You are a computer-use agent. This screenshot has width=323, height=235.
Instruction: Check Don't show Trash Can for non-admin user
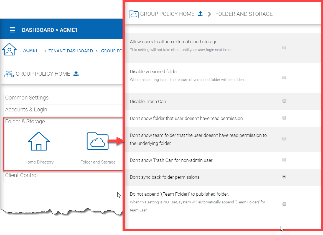(284, 160)
